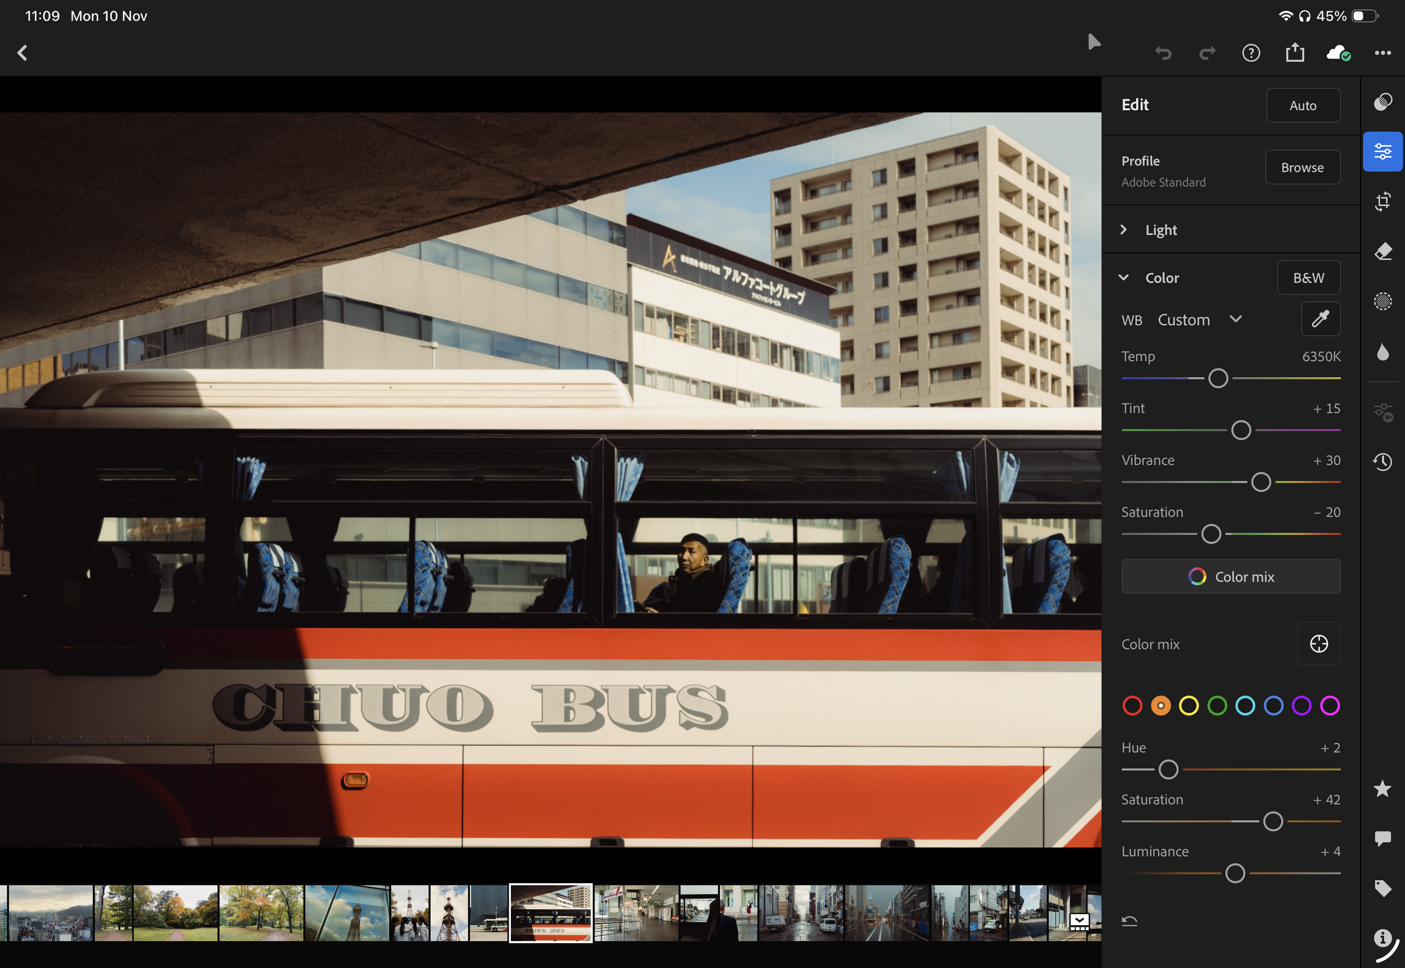1405x968 pixels.
Task: Activate the color mix target adjustment tool
Action: (x=1318, y=644)
